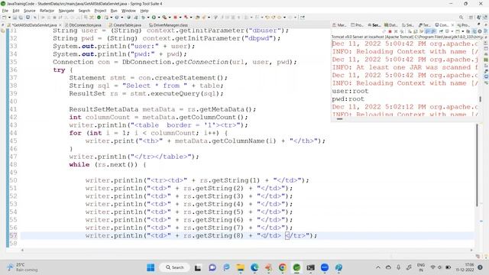Expand the External Tools dropdown arrow
This screenshot has width=489, height=275.
[170, 18]
